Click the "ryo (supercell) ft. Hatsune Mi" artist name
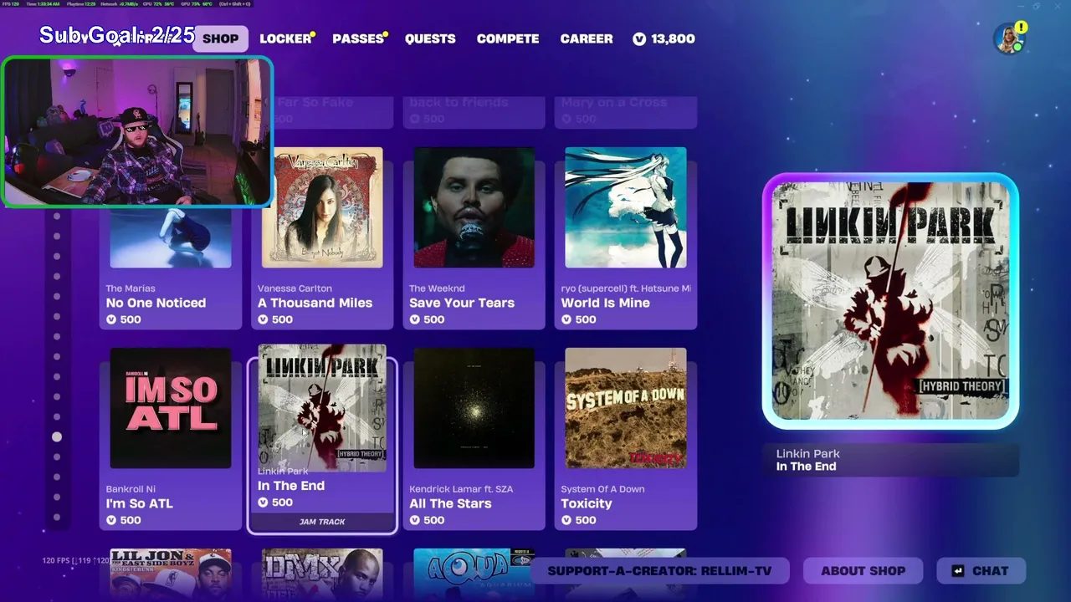This screenshot has height=602, width=1071. tap(626, 288)
